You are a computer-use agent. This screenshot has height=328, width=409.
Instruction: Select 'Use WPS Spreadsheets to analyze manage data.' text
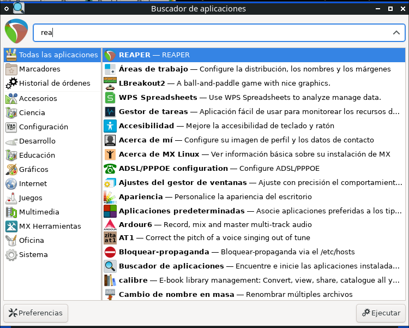[294, 97]
